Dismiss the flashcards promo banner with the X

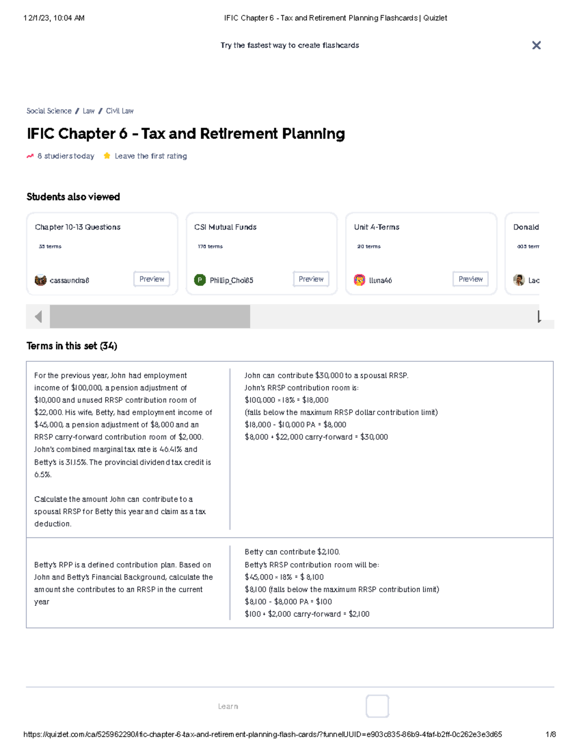coord(536,45)
